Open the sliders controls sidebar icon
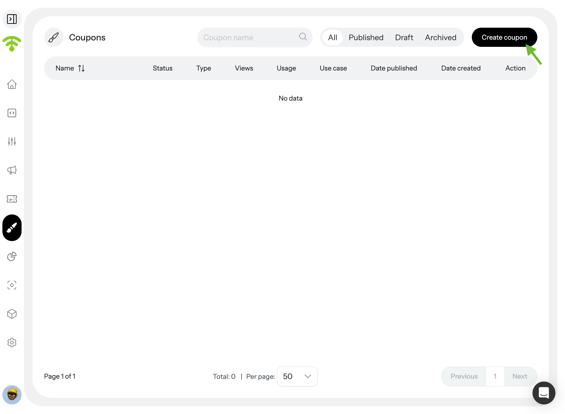Viewport: 565px width, 414px height. click(12, 142)
